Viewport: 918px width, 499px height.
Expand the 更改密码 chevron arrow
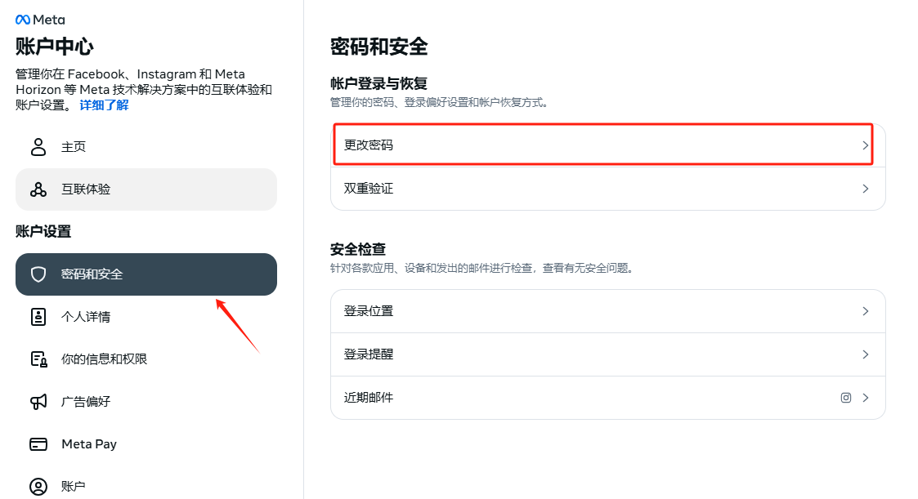pos(866,145)
